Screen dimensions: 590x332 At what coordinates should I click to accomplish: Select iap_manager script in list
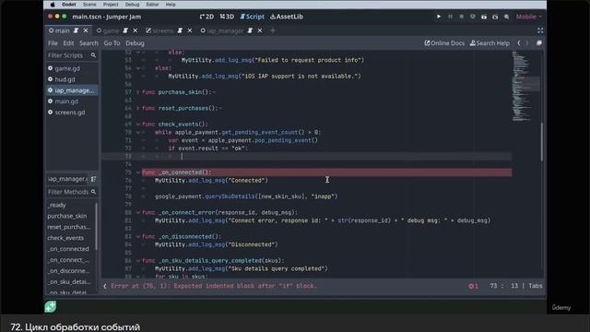(x=72, y=90)
